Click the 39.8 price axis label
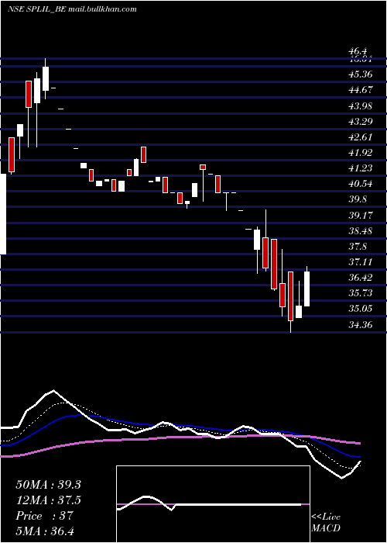The height and width of the screenshot is (543, 387). coord(358,200)
